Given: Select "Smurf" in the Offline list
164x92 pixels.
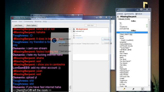Looking at the screenshot, I should click(122, 38).
